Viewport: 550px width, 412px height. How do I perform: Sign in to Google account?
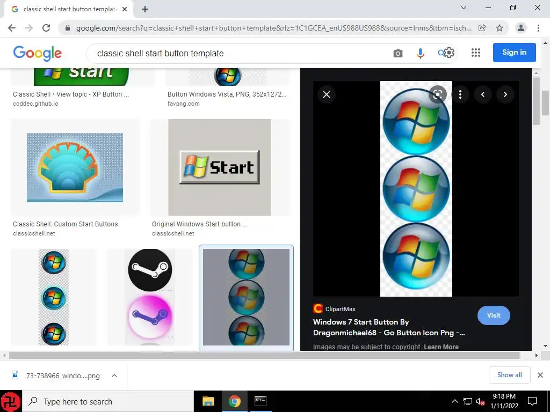tap(514, 53)
